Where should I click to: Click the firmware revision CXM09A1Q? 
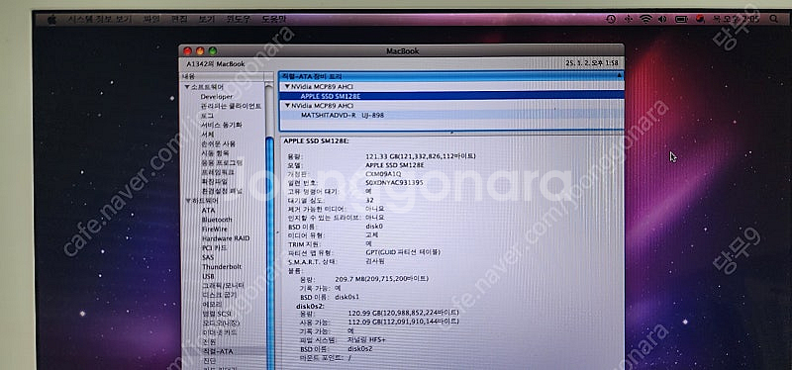coord(383,174)
